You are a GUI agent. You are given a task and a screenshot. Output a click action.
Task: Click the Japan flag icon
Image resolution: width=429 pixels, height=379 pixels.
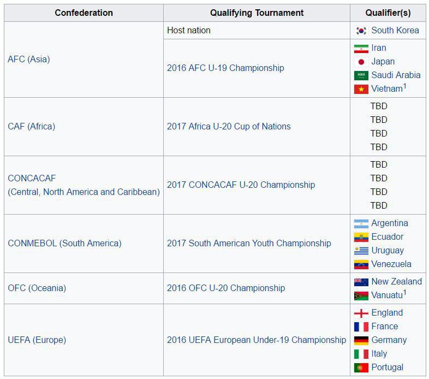click(361, 62)
